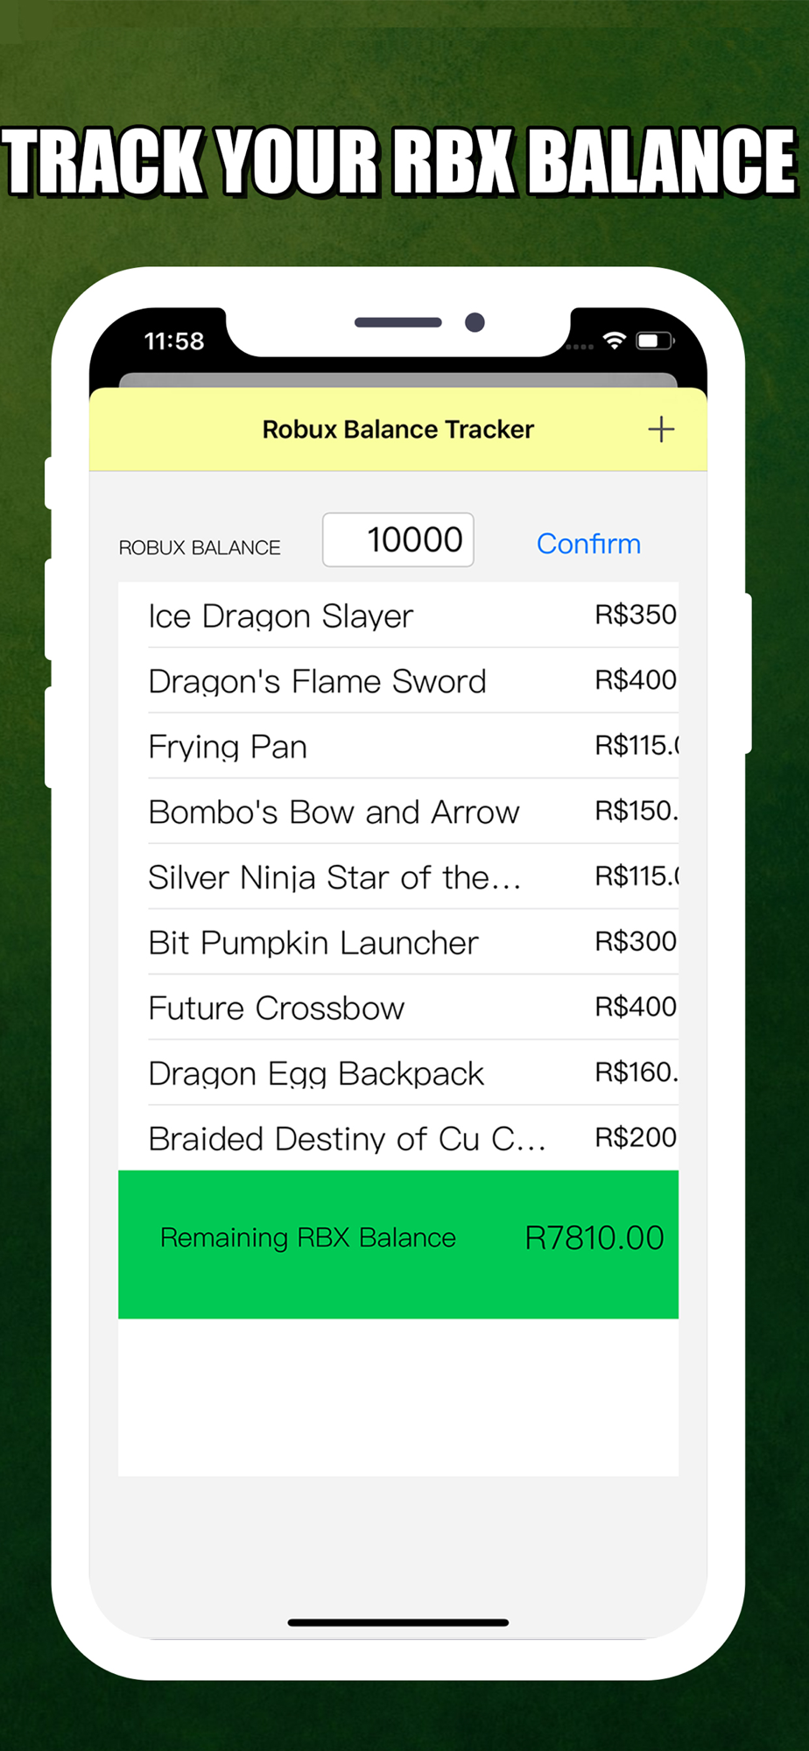Select Dragon's Flame Sword item
This screenshot has width=809, height=1751.
coord(398,681)
